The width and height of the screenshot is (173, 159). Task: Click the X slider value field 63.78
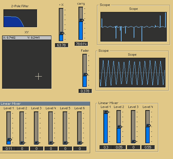tap(62, 45)
